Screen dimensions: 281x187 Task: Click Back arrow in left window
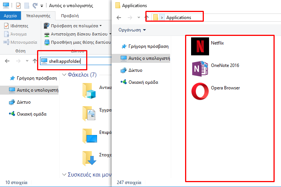click(x=7, y=61)
